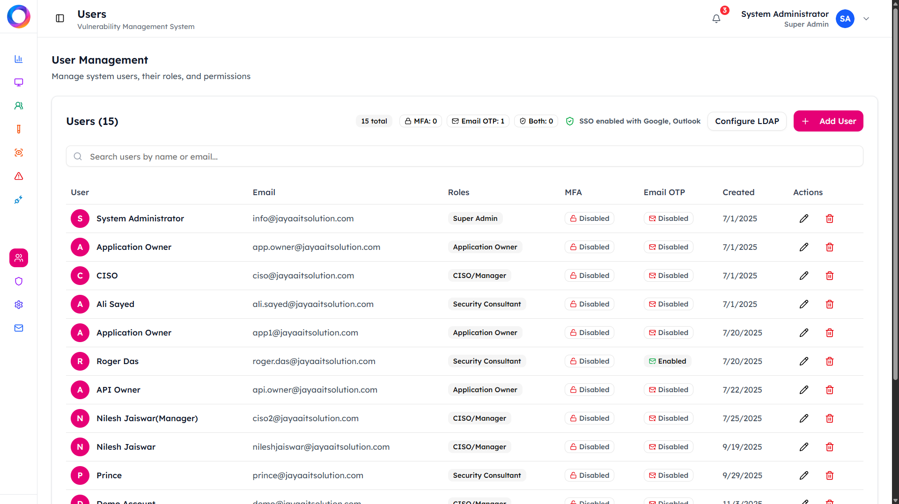
Task: Edit the Roger Das user with pencil icon
Action: point(804,361)
